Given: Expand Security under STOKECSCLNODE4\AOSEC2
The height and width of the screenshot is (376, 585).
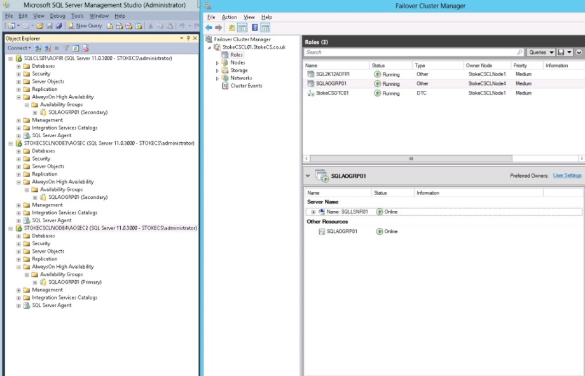Looking at the screenshot, I should click(18, 244).
